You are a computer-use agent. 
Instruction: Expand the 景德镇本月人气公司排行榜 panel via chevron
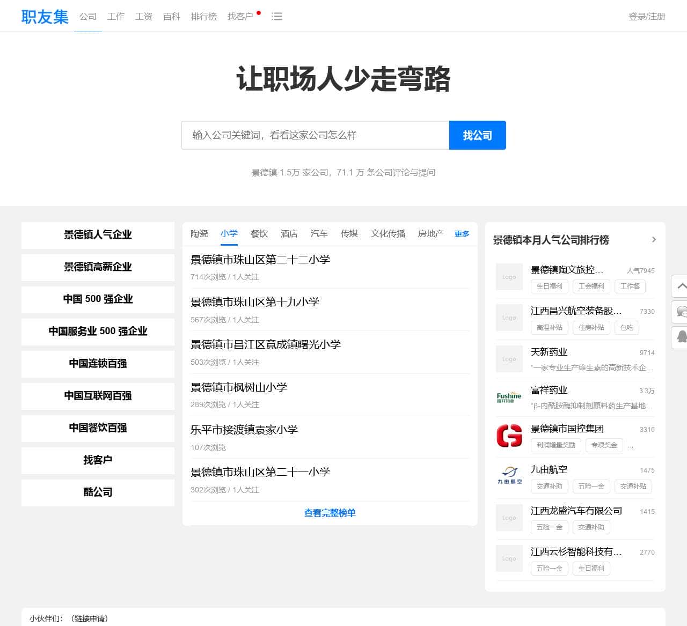click(x=654, y=240)
